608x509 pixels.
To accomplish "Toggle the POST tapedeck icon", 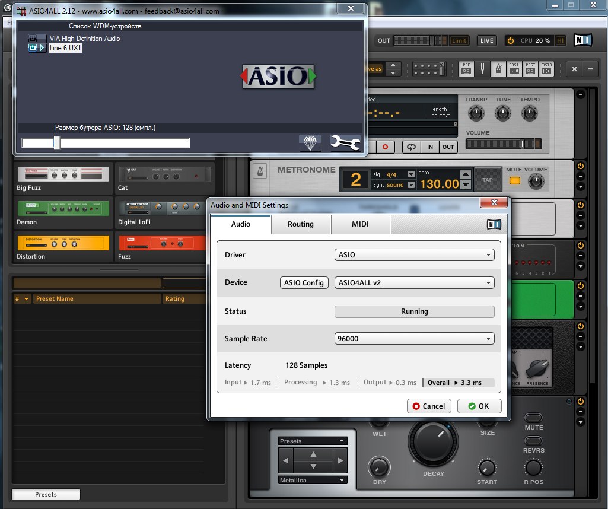I will pyautogui.click(x=530, y=69).
